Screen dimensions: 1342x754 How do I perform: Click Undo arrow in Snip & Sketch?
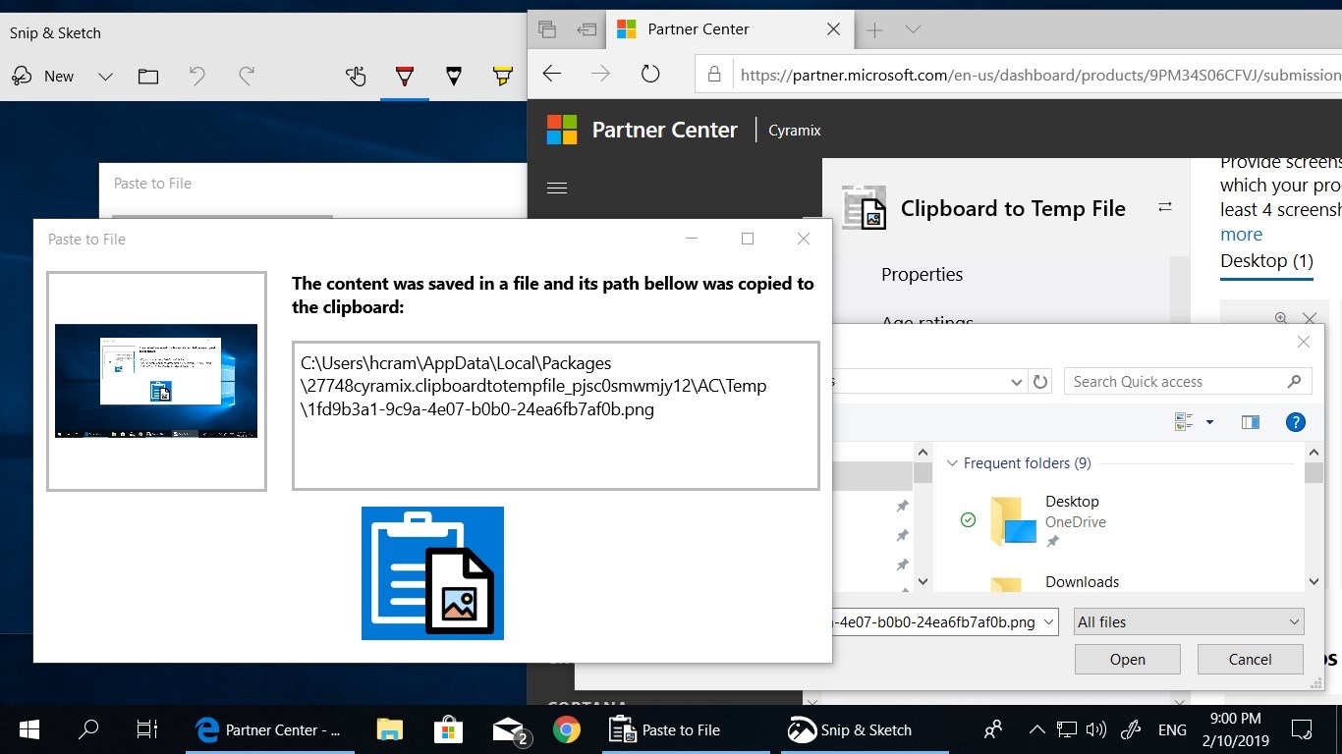[197, 76]
